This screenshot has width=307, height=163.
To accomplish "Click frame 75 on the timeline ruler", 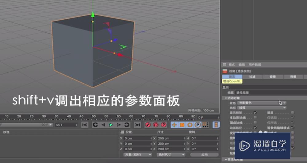I will (156, 116).
